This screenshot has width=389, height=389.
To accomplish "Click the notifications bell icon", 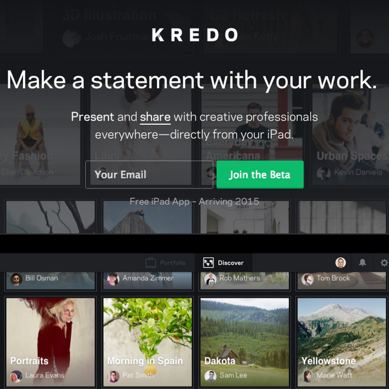I will [362, 263].
